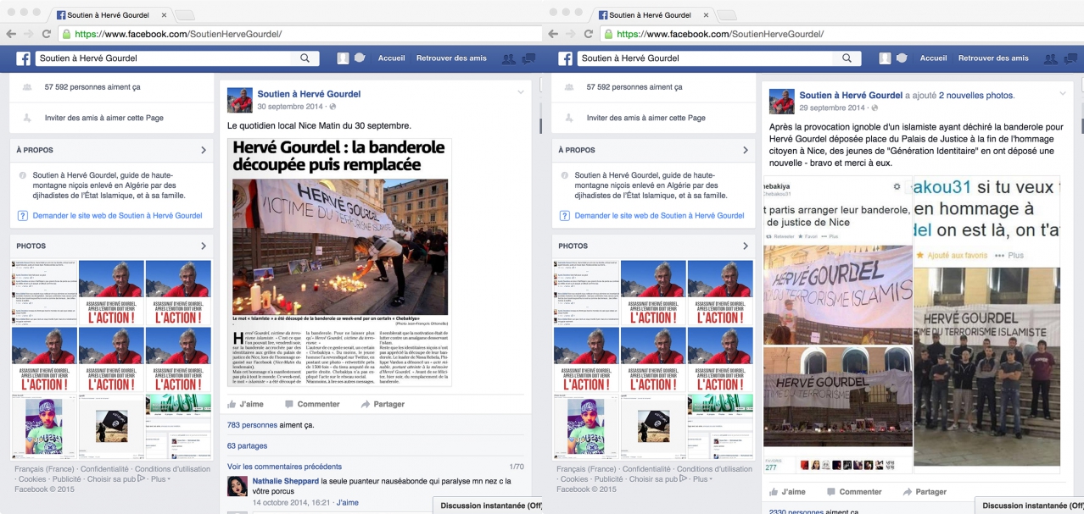
Task: Open friend requests icon in the left window
Action: [x=509, y=58]
